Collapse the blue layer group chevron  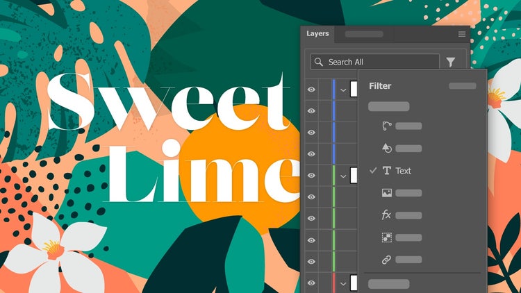pyautogui.click(x=343, y=90)
